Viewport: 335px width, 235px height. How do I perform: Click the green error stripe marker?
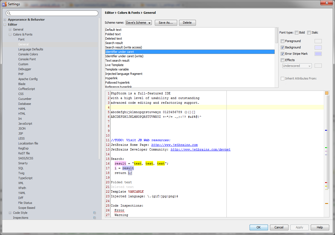tap(326, 148)
